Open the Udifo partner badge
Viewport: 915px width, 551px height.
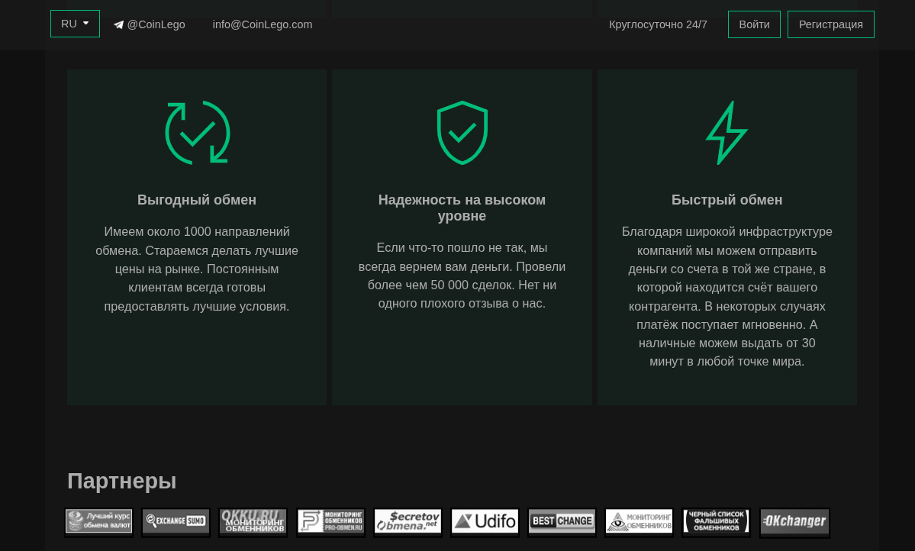485,521
